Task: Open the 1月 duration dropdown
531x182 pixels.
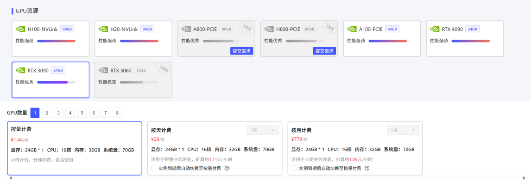Action: point(403,130)
